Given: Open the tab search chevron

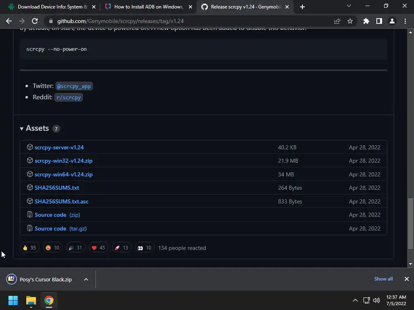Looking at the screenshot, I should [349, 6].
